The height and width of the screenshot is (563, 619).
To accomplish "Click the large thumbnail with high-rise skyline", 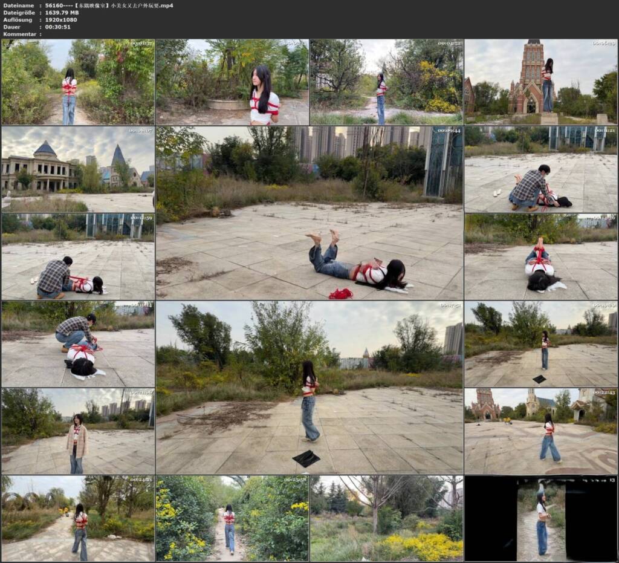I will coord(309,213).
